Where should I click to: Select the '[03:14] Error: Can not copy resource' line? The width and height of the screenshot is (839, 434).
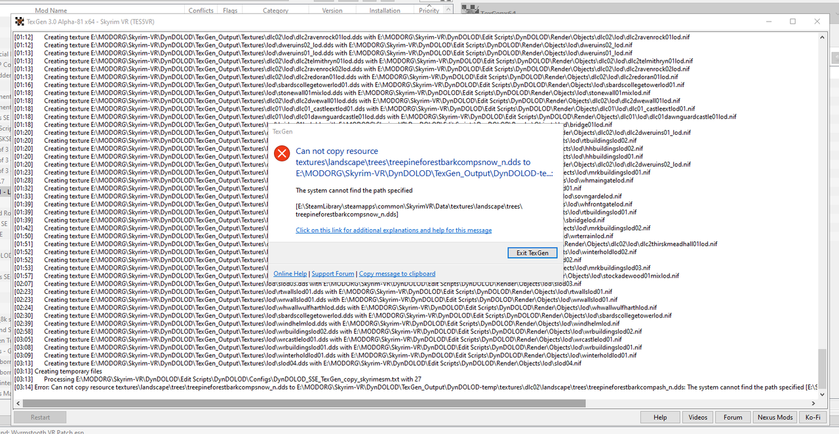[x=416, y=387]
